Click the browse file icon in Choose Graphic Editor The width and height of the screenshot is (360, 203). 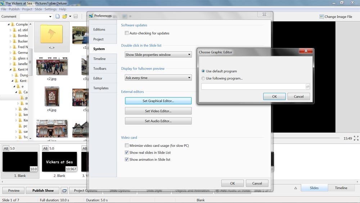pos(308,87)
